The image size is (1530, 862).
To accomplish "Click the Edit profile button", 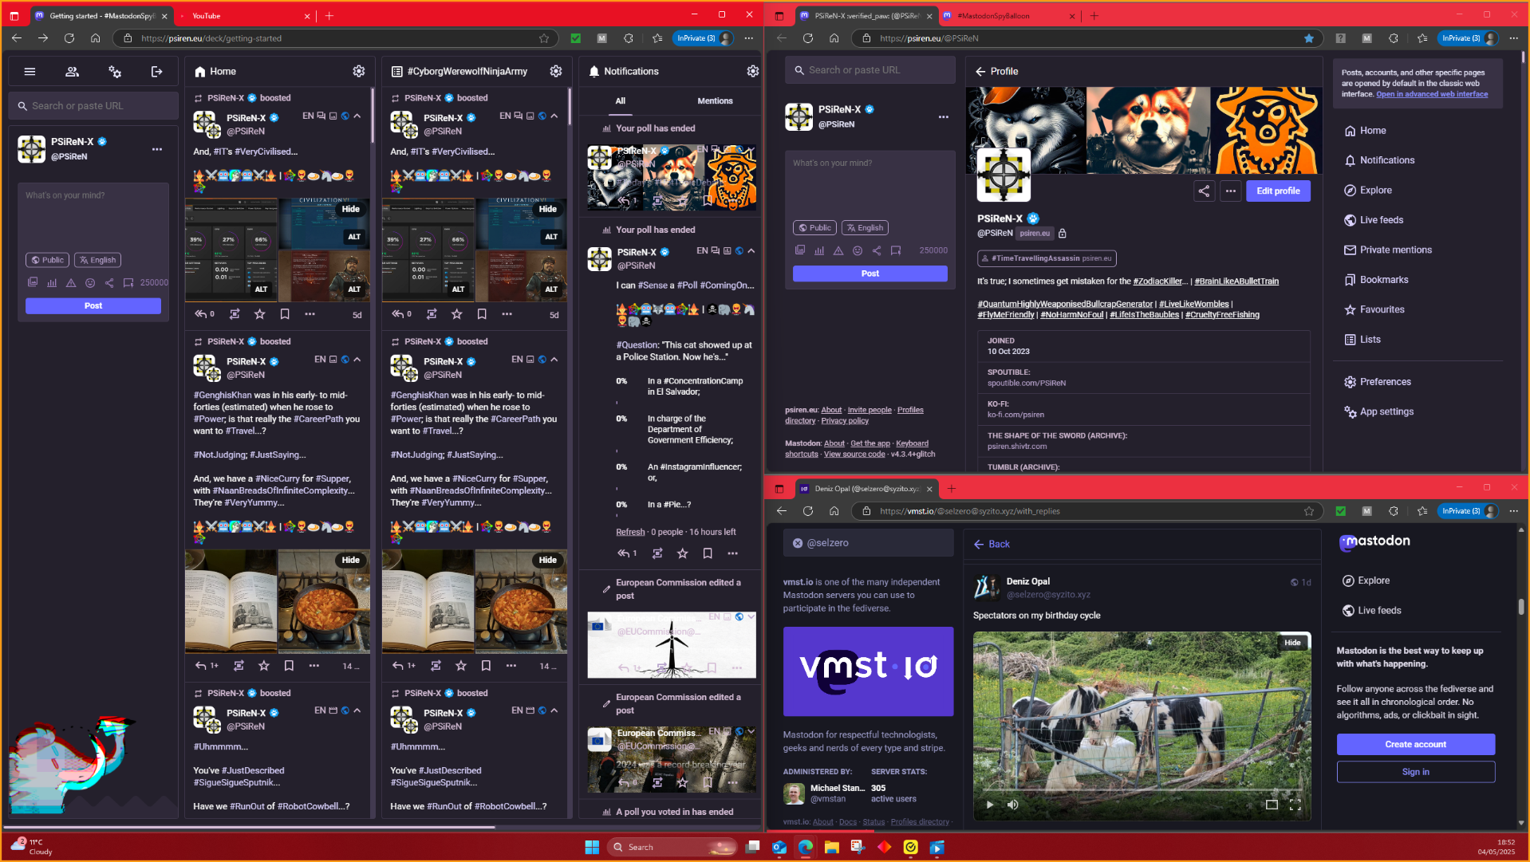I will coord(1278,191).
